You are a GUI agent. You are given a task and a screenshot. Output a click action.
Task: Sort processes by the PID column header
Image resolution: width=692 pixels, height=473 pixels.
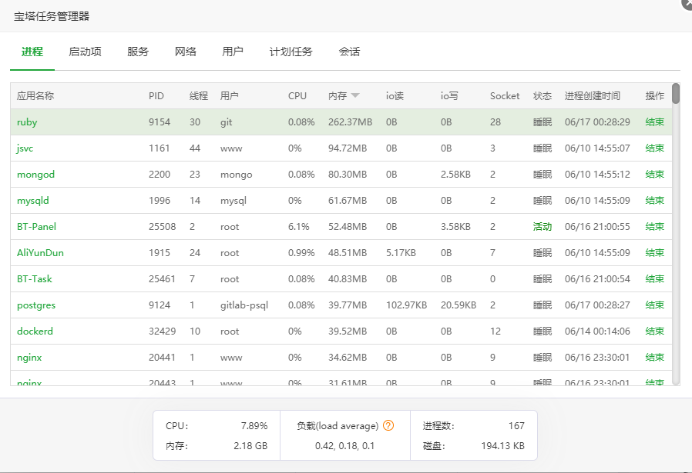click(x=156, y=95)
